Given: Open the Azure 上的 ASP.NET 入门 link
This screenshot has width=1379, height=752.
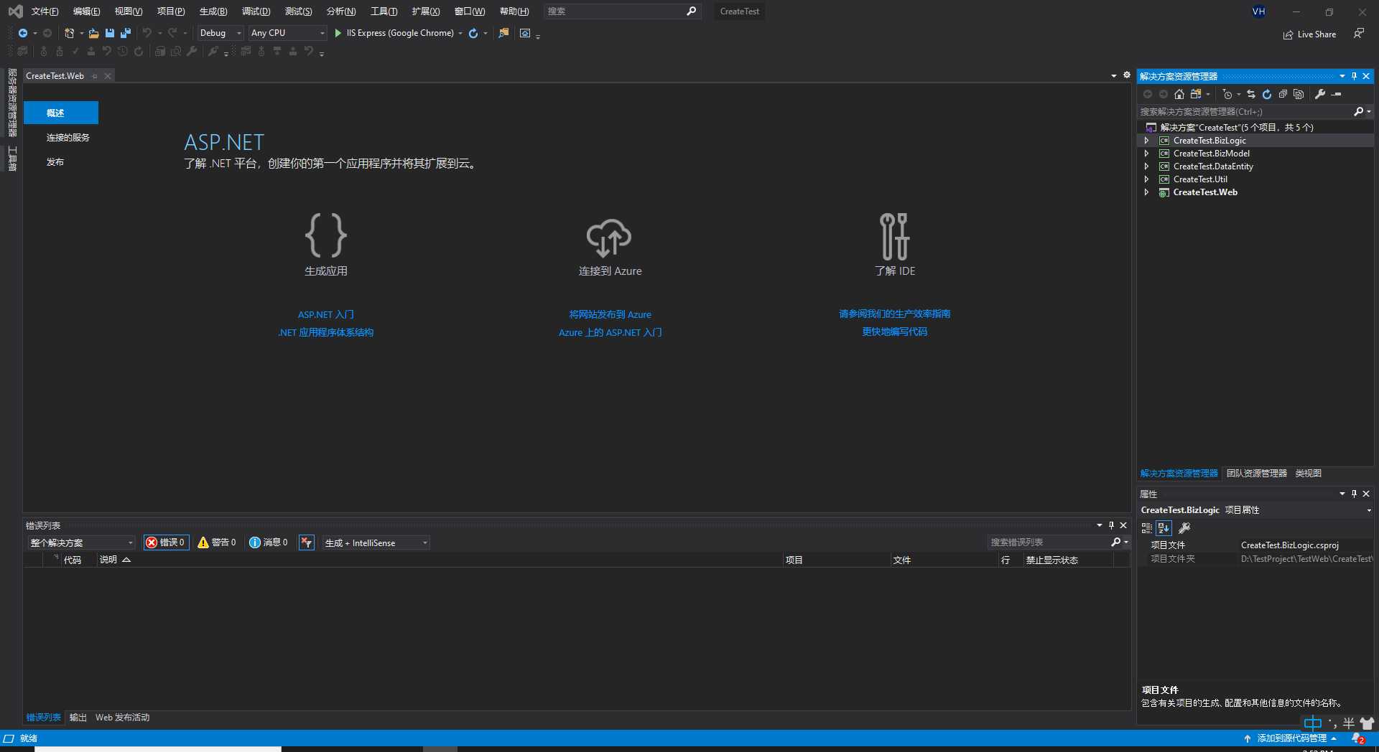Looking at the screenshot, I should tap(610, 333).
